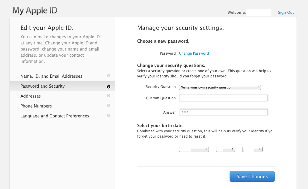Click 'Manage your security settings.' title
Image resolution: width=308 pixels, height=189 pixels.
click(x=180, y=28)
